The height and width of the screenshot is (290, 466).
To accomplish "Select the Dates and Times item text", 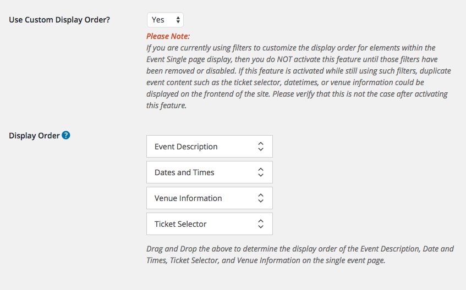I will point(184,172).
